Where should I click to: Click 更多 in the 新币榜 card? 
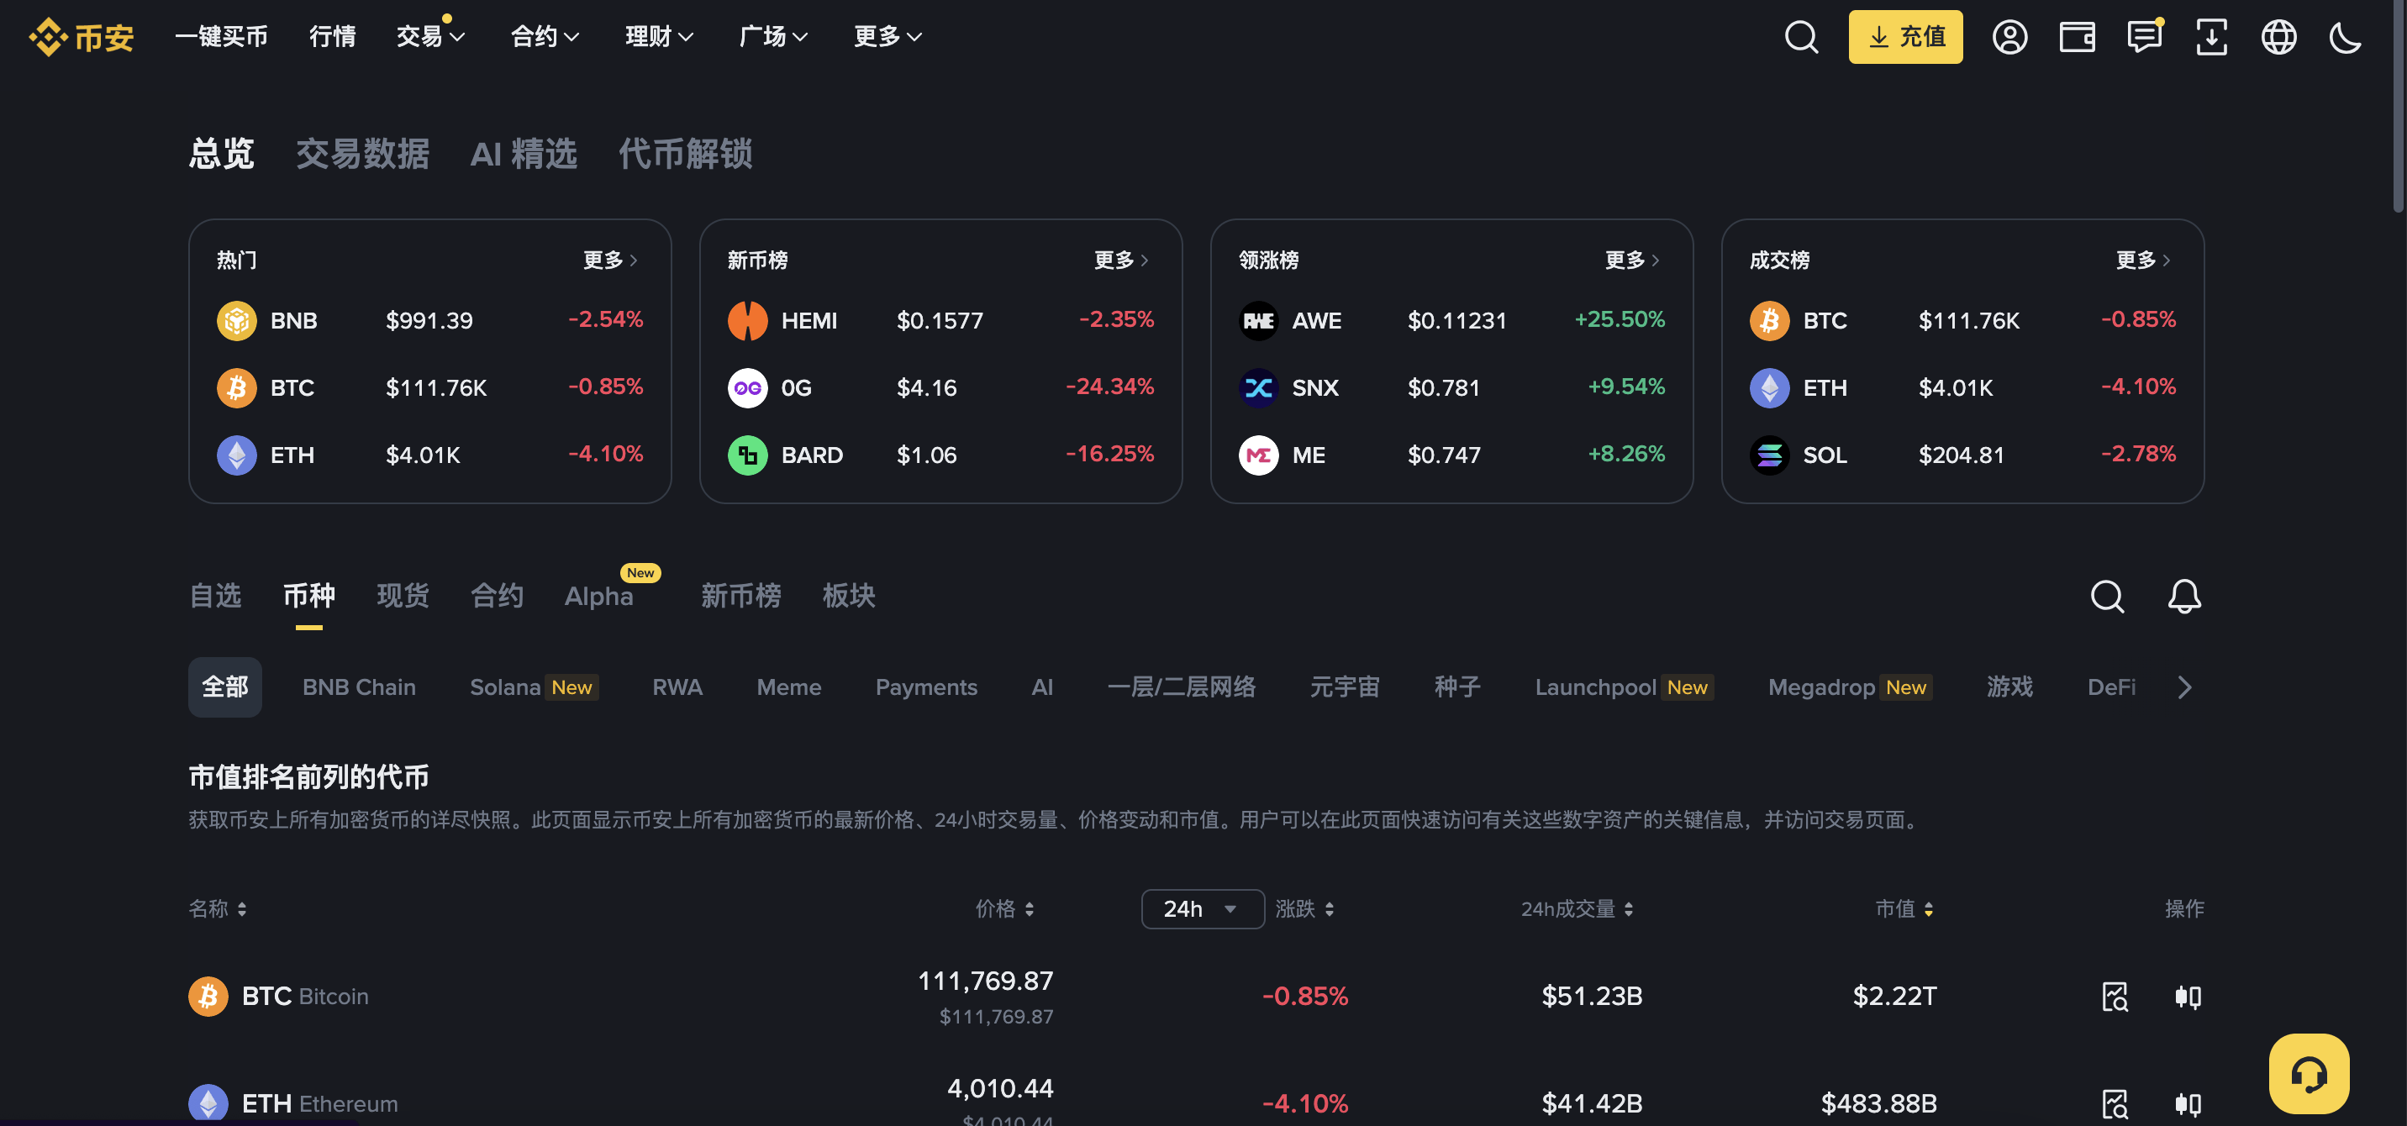[1121, 260]
